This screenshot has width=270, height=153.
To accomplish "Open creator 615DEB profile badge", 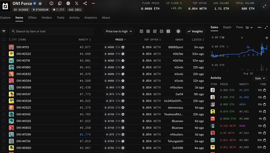I will pos(21,10).
